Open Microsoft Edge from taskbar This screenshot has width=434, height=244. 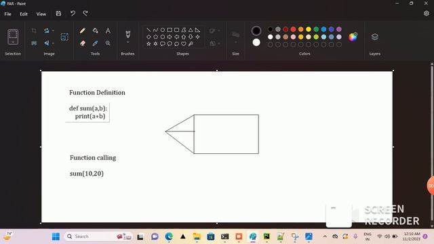pos(169,237)
